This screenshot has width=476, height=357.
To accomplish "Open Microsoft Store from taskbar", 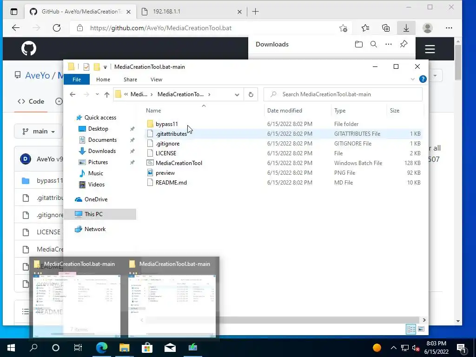I will (x=147, y=348).
